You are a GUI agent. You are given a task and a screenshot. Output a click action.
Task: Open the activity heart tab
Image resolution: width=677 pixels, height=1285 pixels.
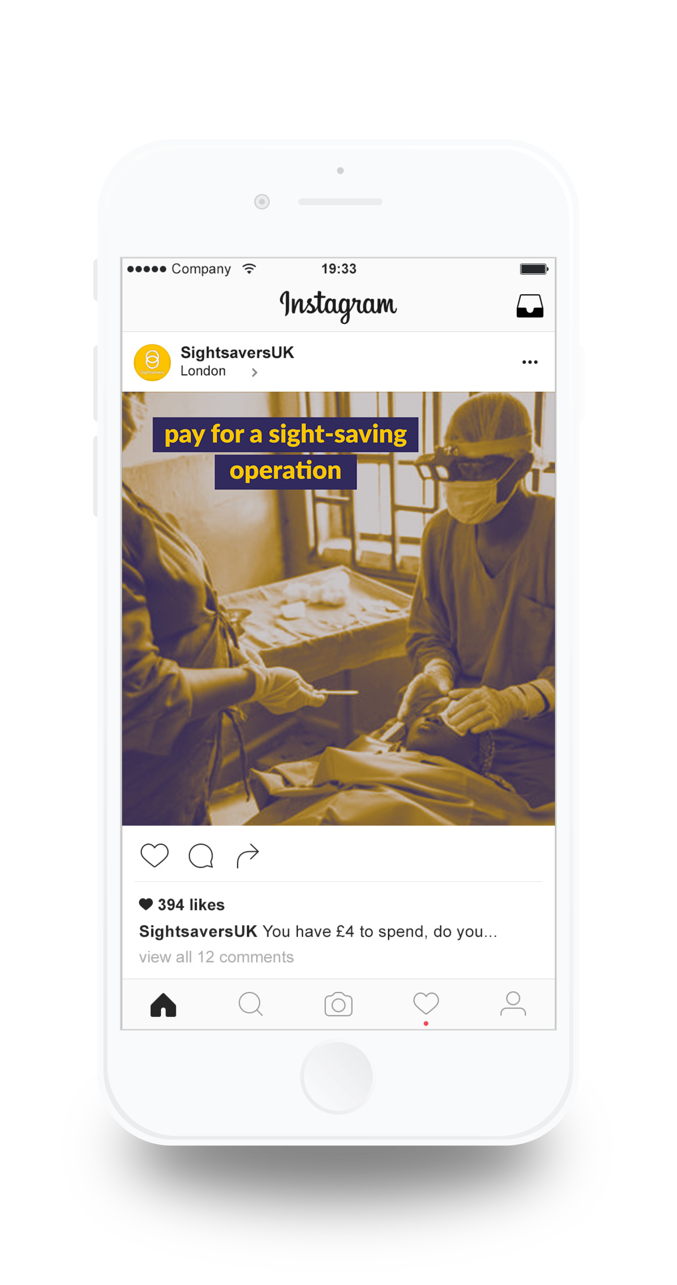coord(426,1003)
